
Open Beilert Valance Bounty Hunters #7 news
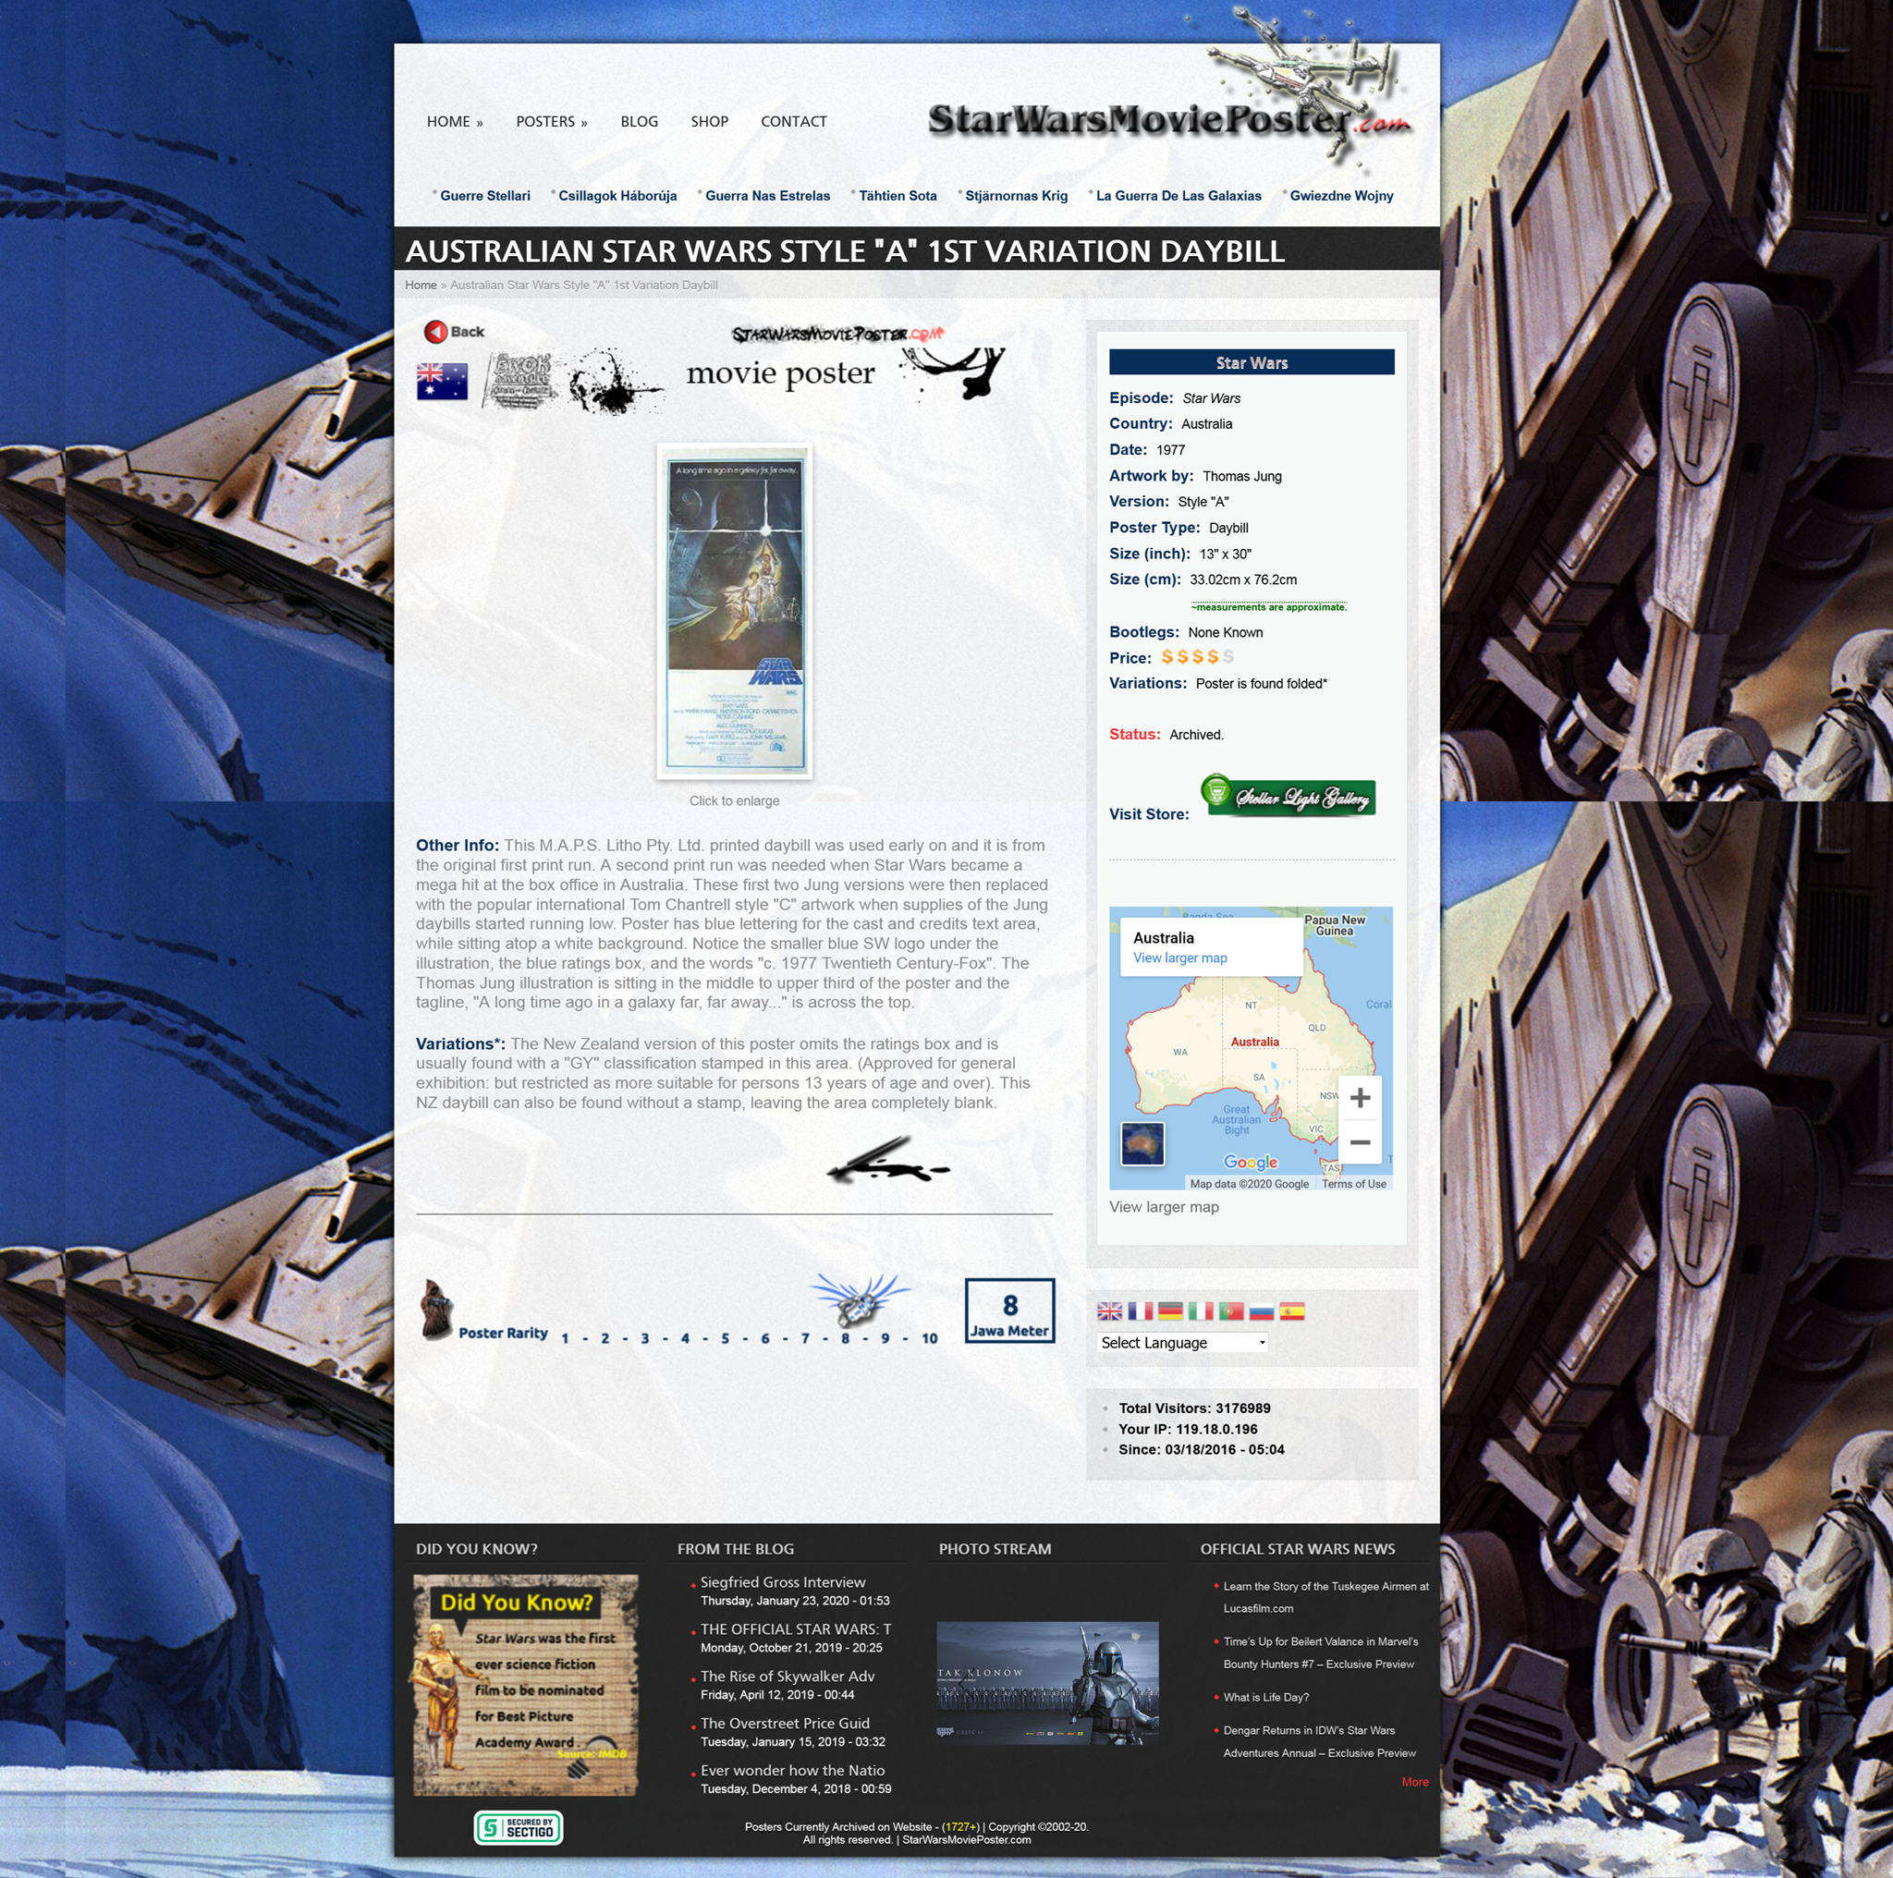coord(1320,1652)
